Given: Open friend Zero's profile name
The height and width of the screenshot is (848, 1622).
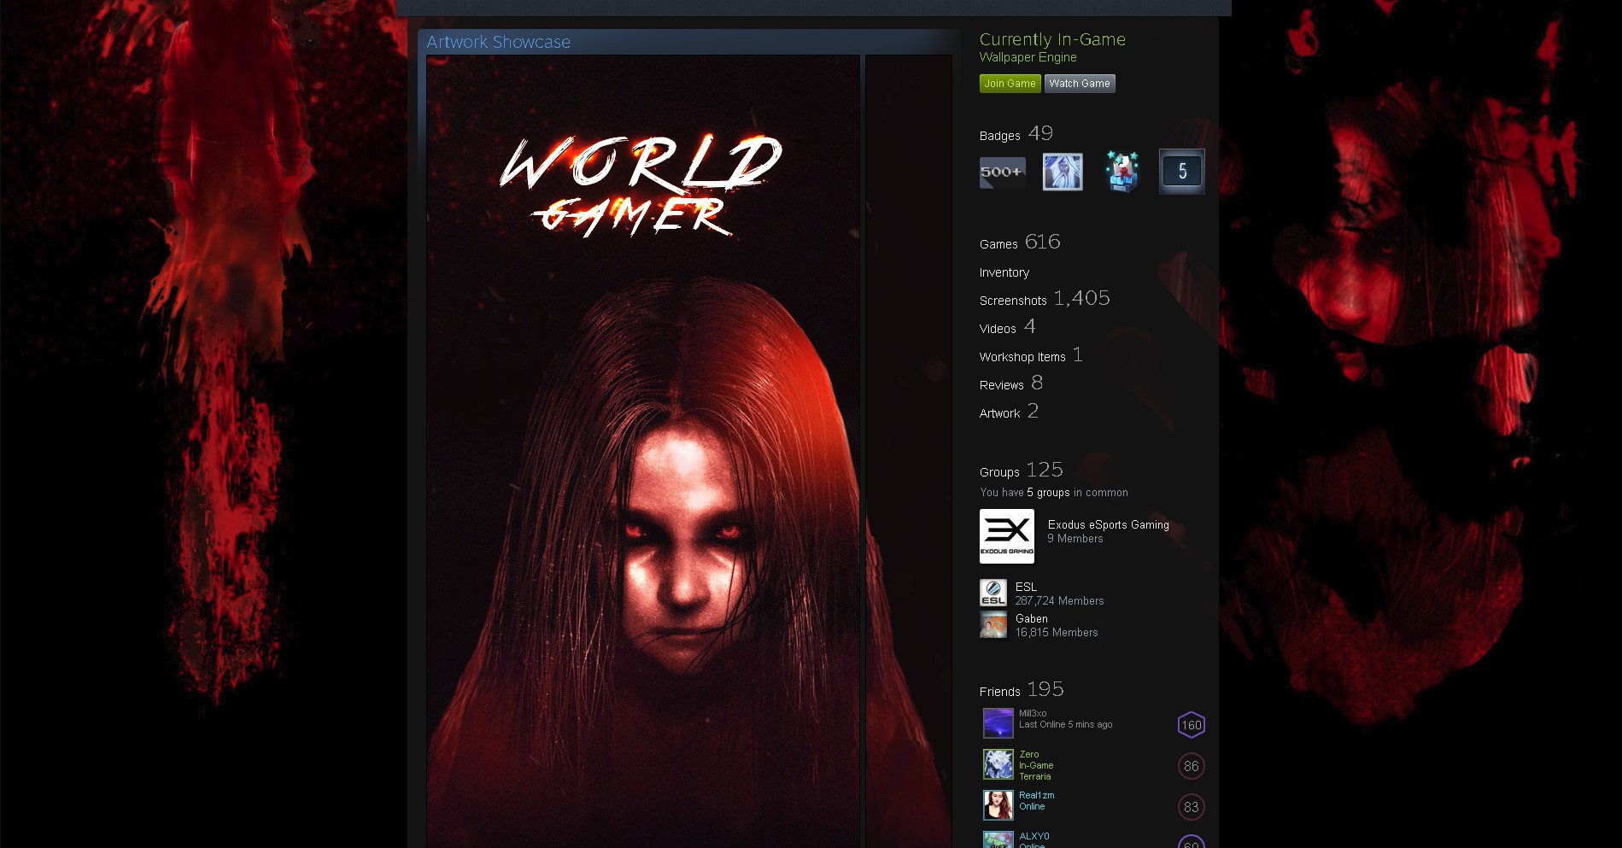Looking at the screenshot, I should point(1029,755).
